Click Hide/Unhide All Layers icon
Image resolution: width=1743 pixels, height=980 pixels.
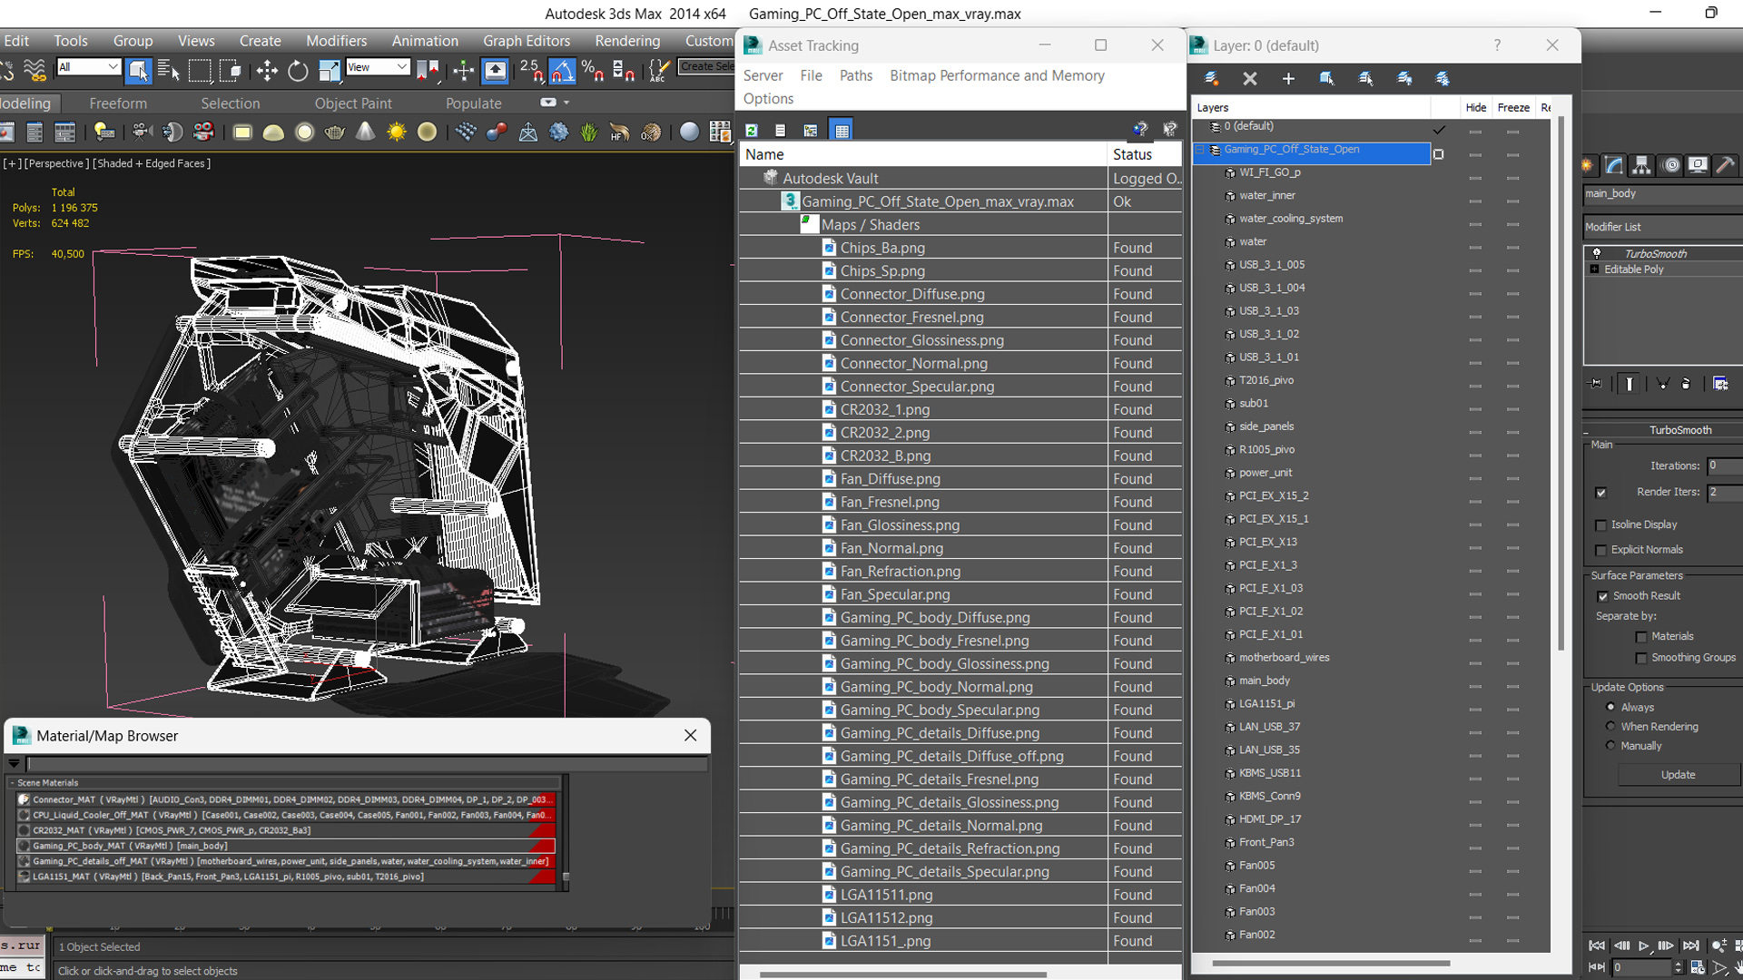pyautogui.click(x=1404, y=79)
